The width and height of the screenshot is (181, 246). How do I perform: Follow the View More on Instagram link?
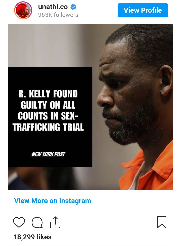pos(53,201)
